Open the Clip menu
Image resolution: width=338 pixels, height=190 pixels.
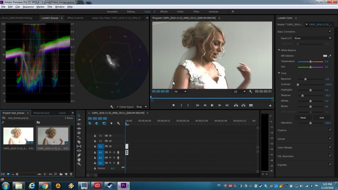[18, 7]
